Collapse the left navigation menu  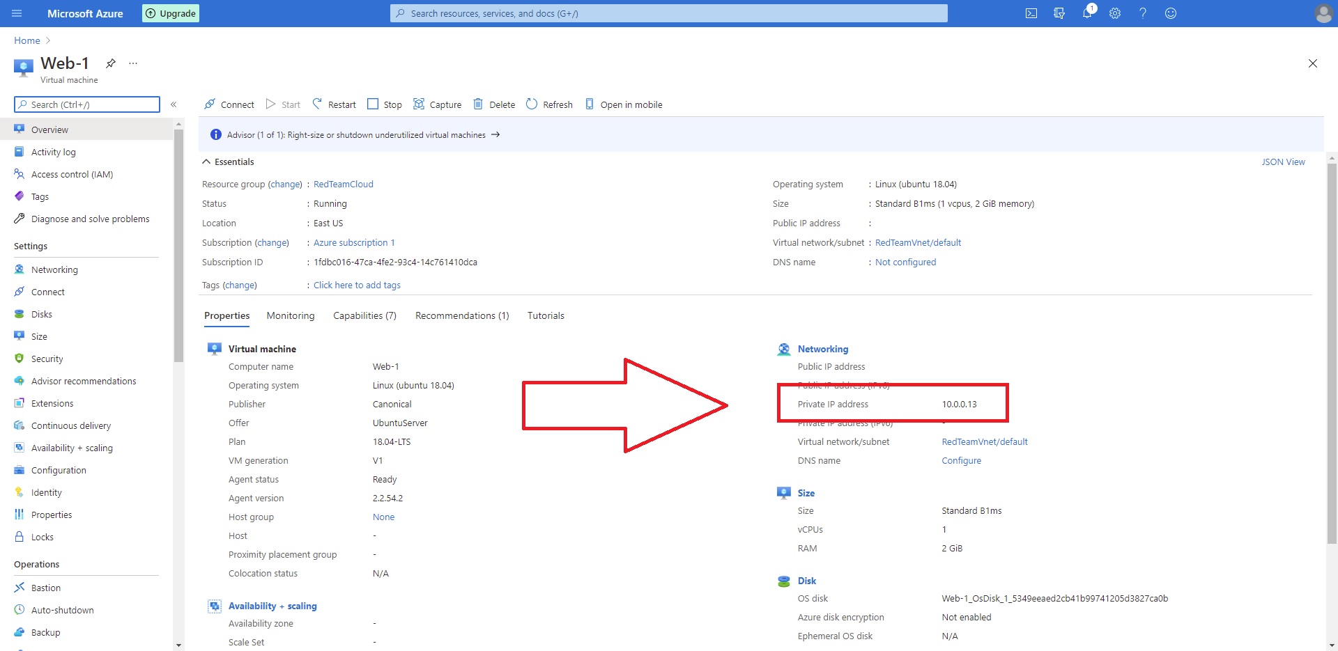point(174,104)
